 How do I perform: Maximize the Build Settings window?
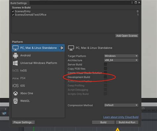point(136,3)
